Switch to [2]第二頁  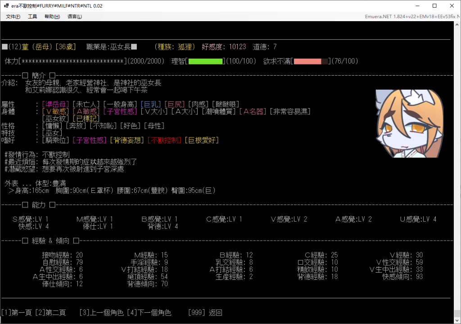coord(50,313)
